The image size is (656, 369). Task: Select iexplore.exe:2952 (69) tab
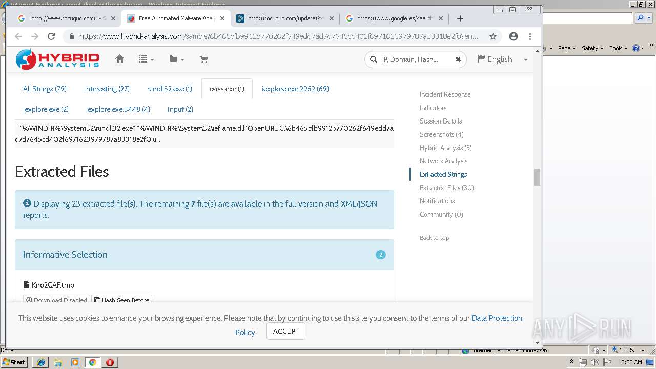(295, 89)
